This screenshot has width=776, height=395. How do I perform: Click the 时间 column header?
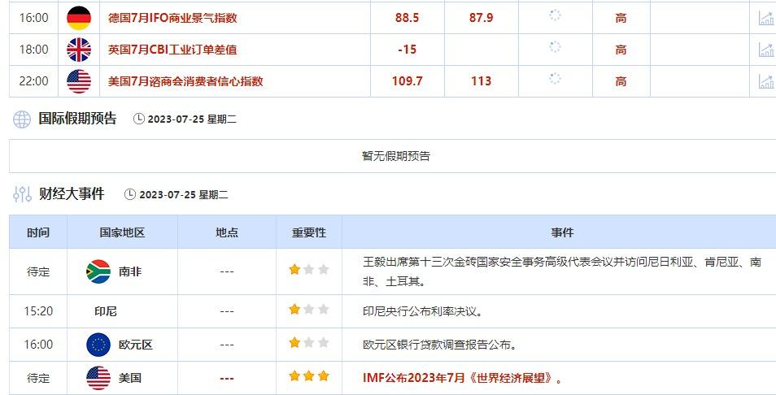[x=38, y=232]
